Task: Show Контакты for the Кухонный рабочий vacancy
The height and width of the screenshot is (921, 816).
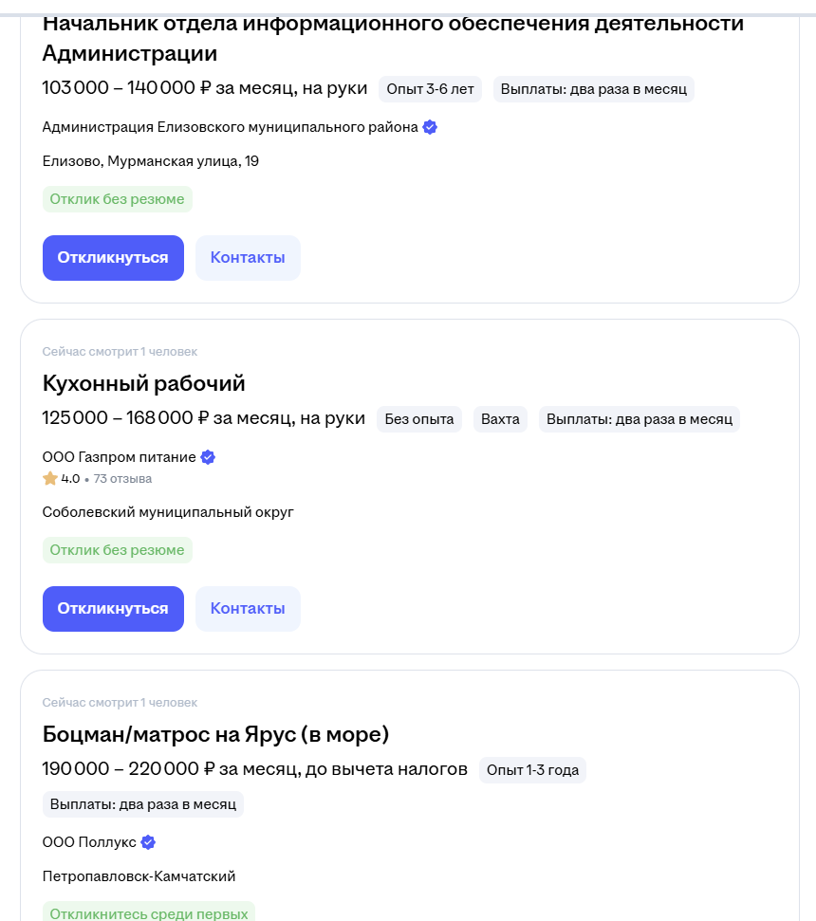Action: (x=248, y=609)
